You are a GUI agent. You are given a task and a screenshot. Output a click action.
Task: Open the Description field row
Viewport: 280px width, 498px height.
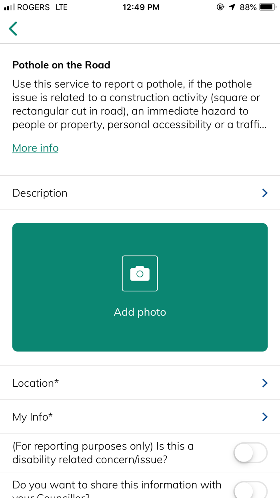(120, 193)
